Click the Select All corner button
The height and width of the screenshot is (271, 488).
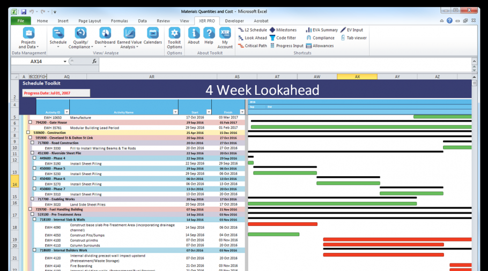14,77
